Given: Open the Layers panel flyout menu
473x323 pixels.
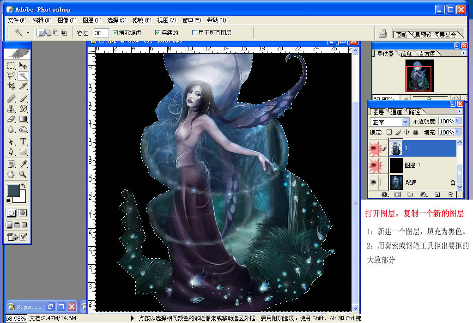Looking at the screenshot, I should [459, 111].
